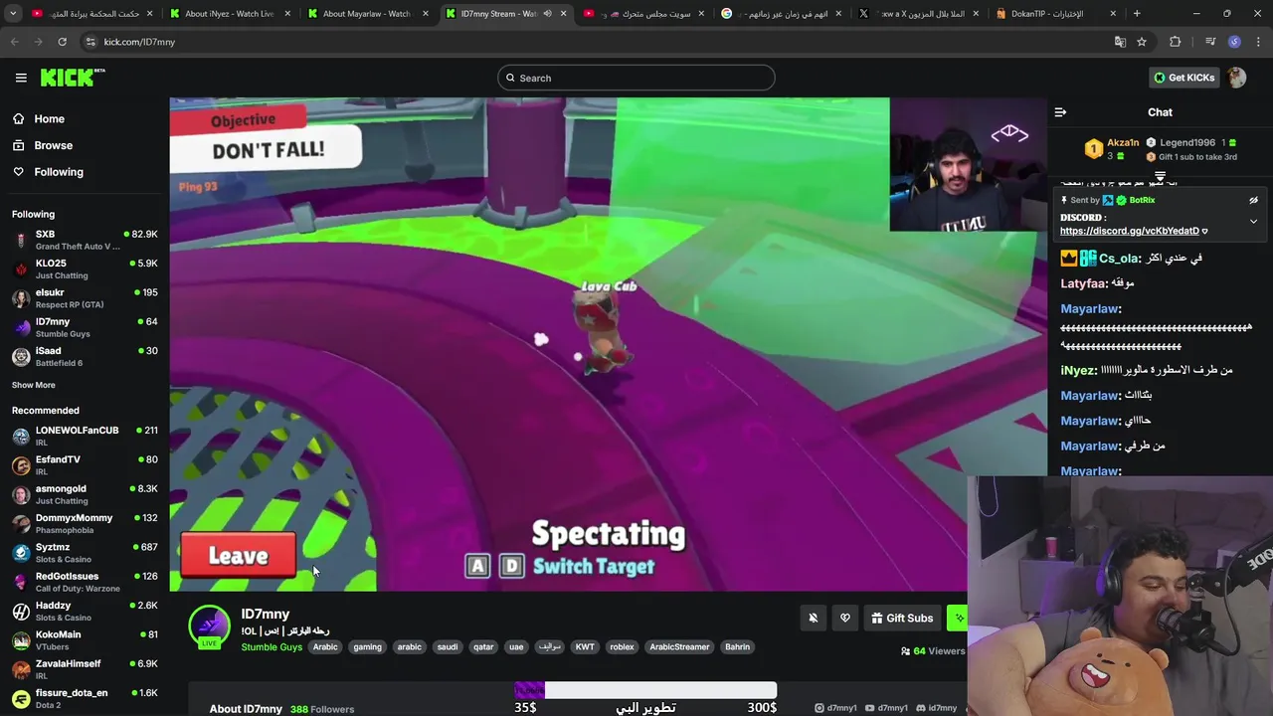The image size is (1273, 716).
Task: Open the Syztmz recommended channel
Action: 85,553
